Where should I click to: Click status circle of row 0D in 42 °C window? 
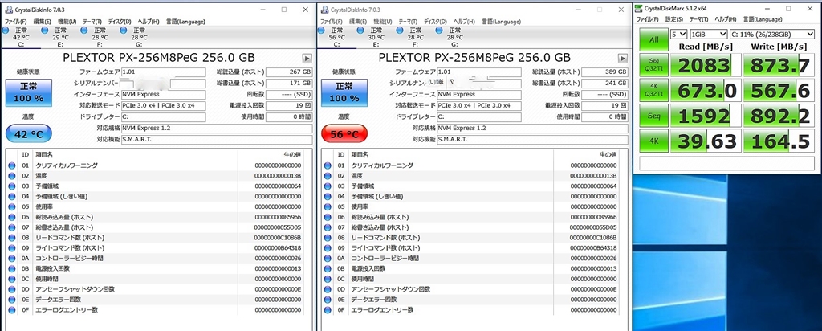point(12,289)
